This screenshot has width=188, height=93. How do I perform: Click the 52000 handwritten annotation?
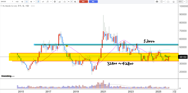point(149,41)
